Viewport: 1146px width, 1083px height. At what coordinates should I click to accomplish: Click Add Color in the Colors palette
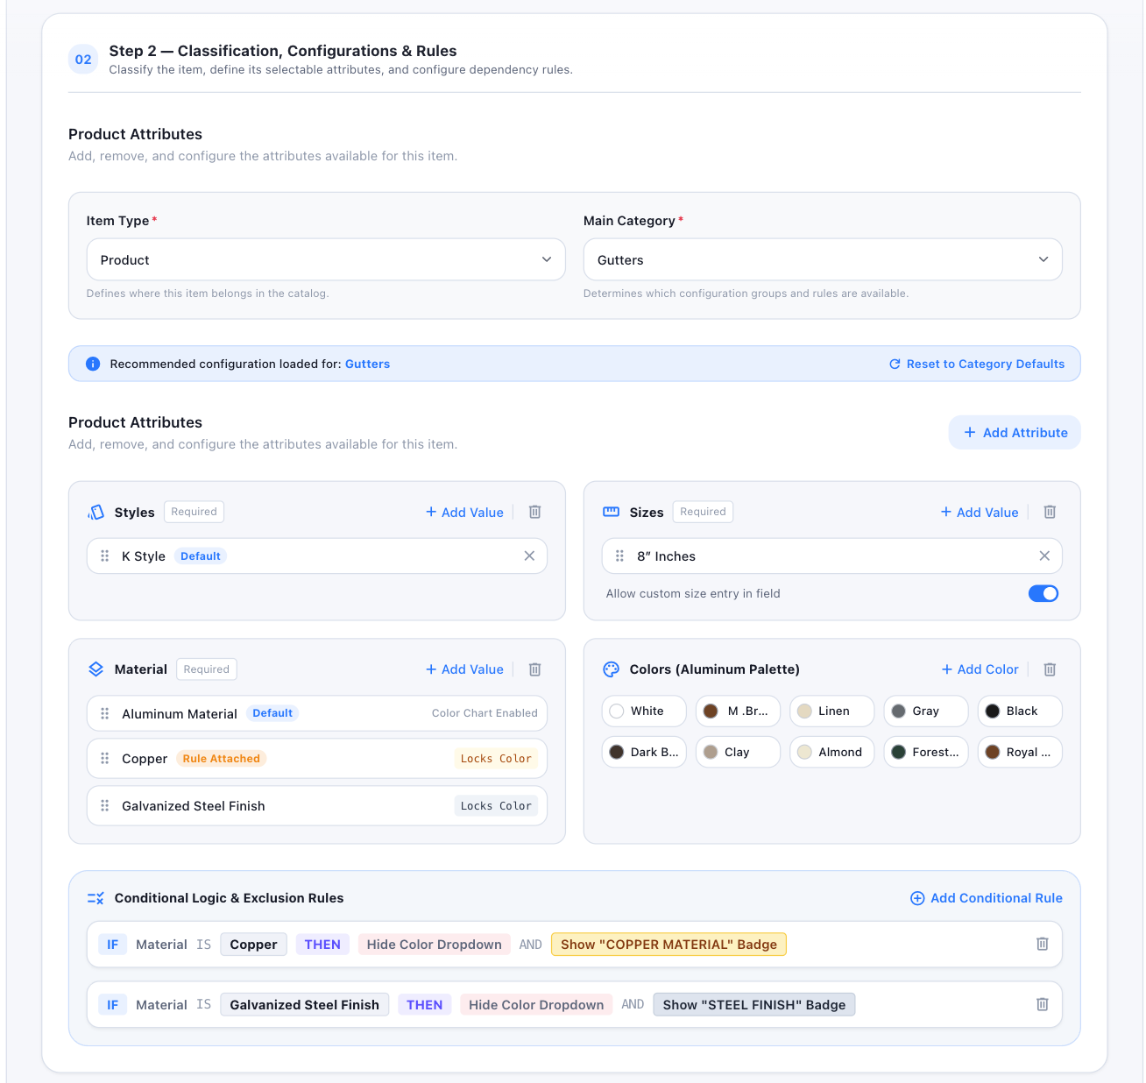coord(980,669)
